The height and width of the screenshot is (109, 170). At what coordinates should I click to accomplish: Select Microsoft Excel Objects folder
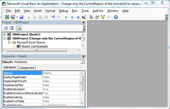click(x=31, y=42)
